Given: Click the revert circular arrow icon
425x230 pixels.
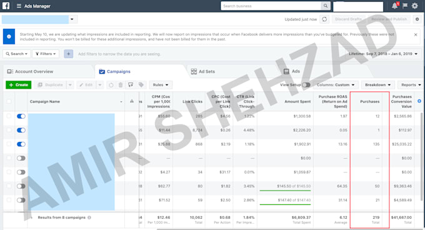Looking at the screenshot, I should 111,85.
